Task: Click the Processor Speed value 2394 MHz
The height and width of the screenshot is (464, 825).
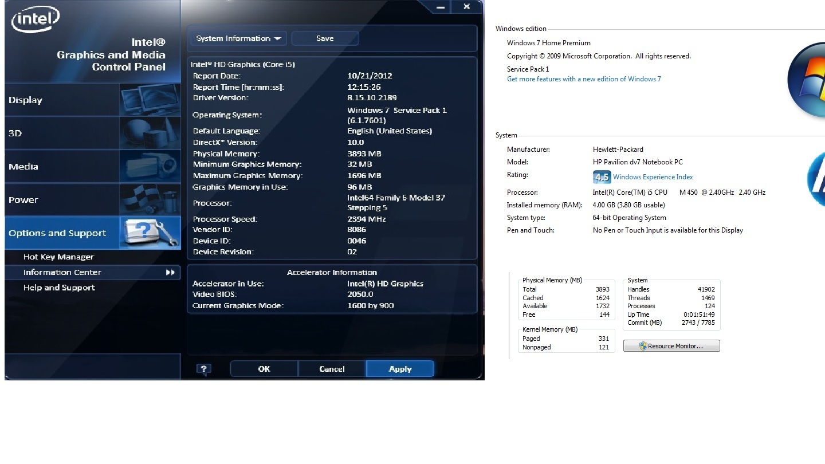Action: point(367,219)
